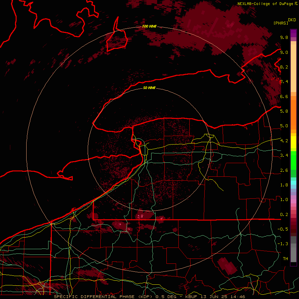Pick the purple swatch atop the color bar

click(293, 33)
